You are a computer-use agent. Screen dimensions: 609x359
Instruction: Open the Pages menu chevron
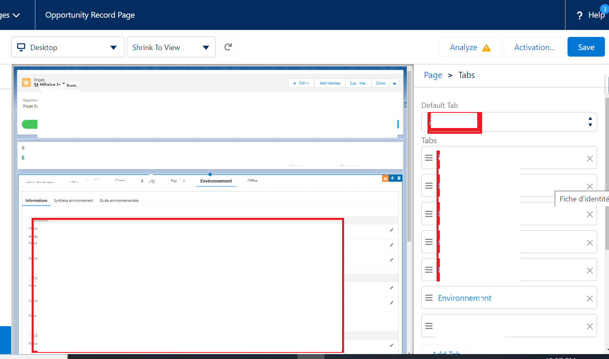pos(16,15)
